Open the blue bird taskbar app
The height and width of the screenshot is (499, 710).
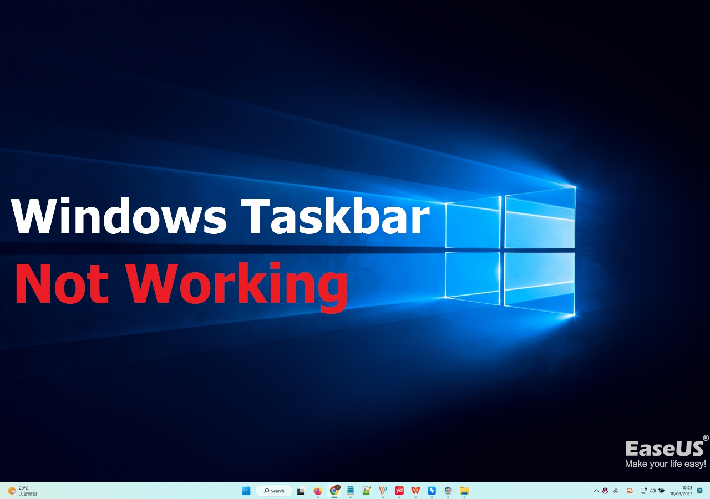coord(432,491)
